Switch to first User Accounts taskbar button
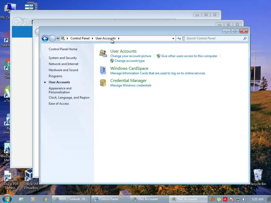 pos(150,199)
